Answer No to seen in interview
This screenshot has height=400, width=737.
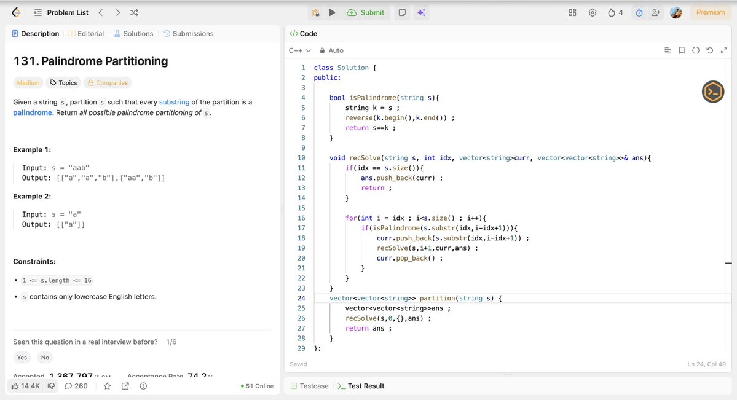pos(45,357)
